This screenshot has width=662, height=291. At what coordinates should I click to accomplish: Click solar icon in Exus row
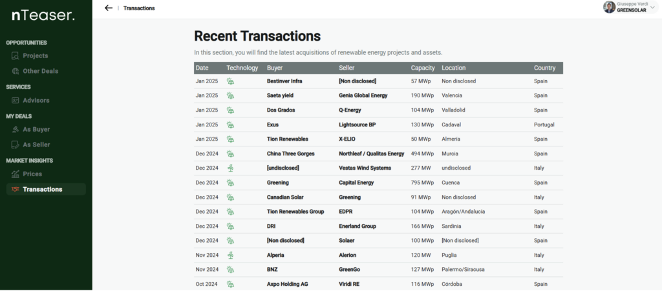pos(230,125)
